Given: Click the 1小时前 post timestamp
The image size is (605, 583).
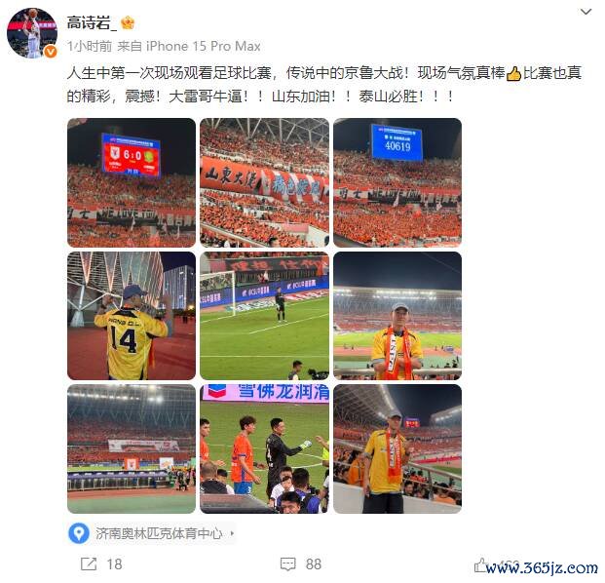Looking at the screenshot, I should (x=90, y=47).
